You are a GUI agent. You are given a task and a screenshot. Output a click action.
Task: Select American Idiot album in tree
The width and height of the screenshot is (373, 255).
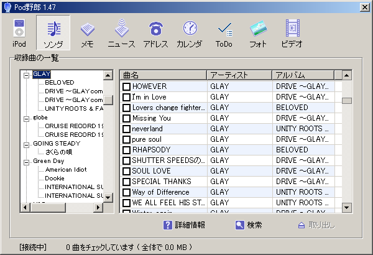[66, 170]
